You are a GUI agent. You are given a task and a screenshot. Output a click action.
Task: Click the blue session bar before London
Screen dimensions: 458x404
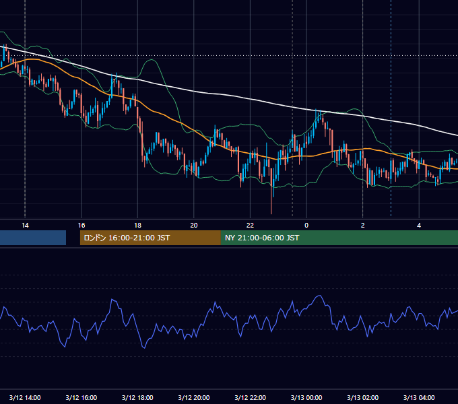33,238
